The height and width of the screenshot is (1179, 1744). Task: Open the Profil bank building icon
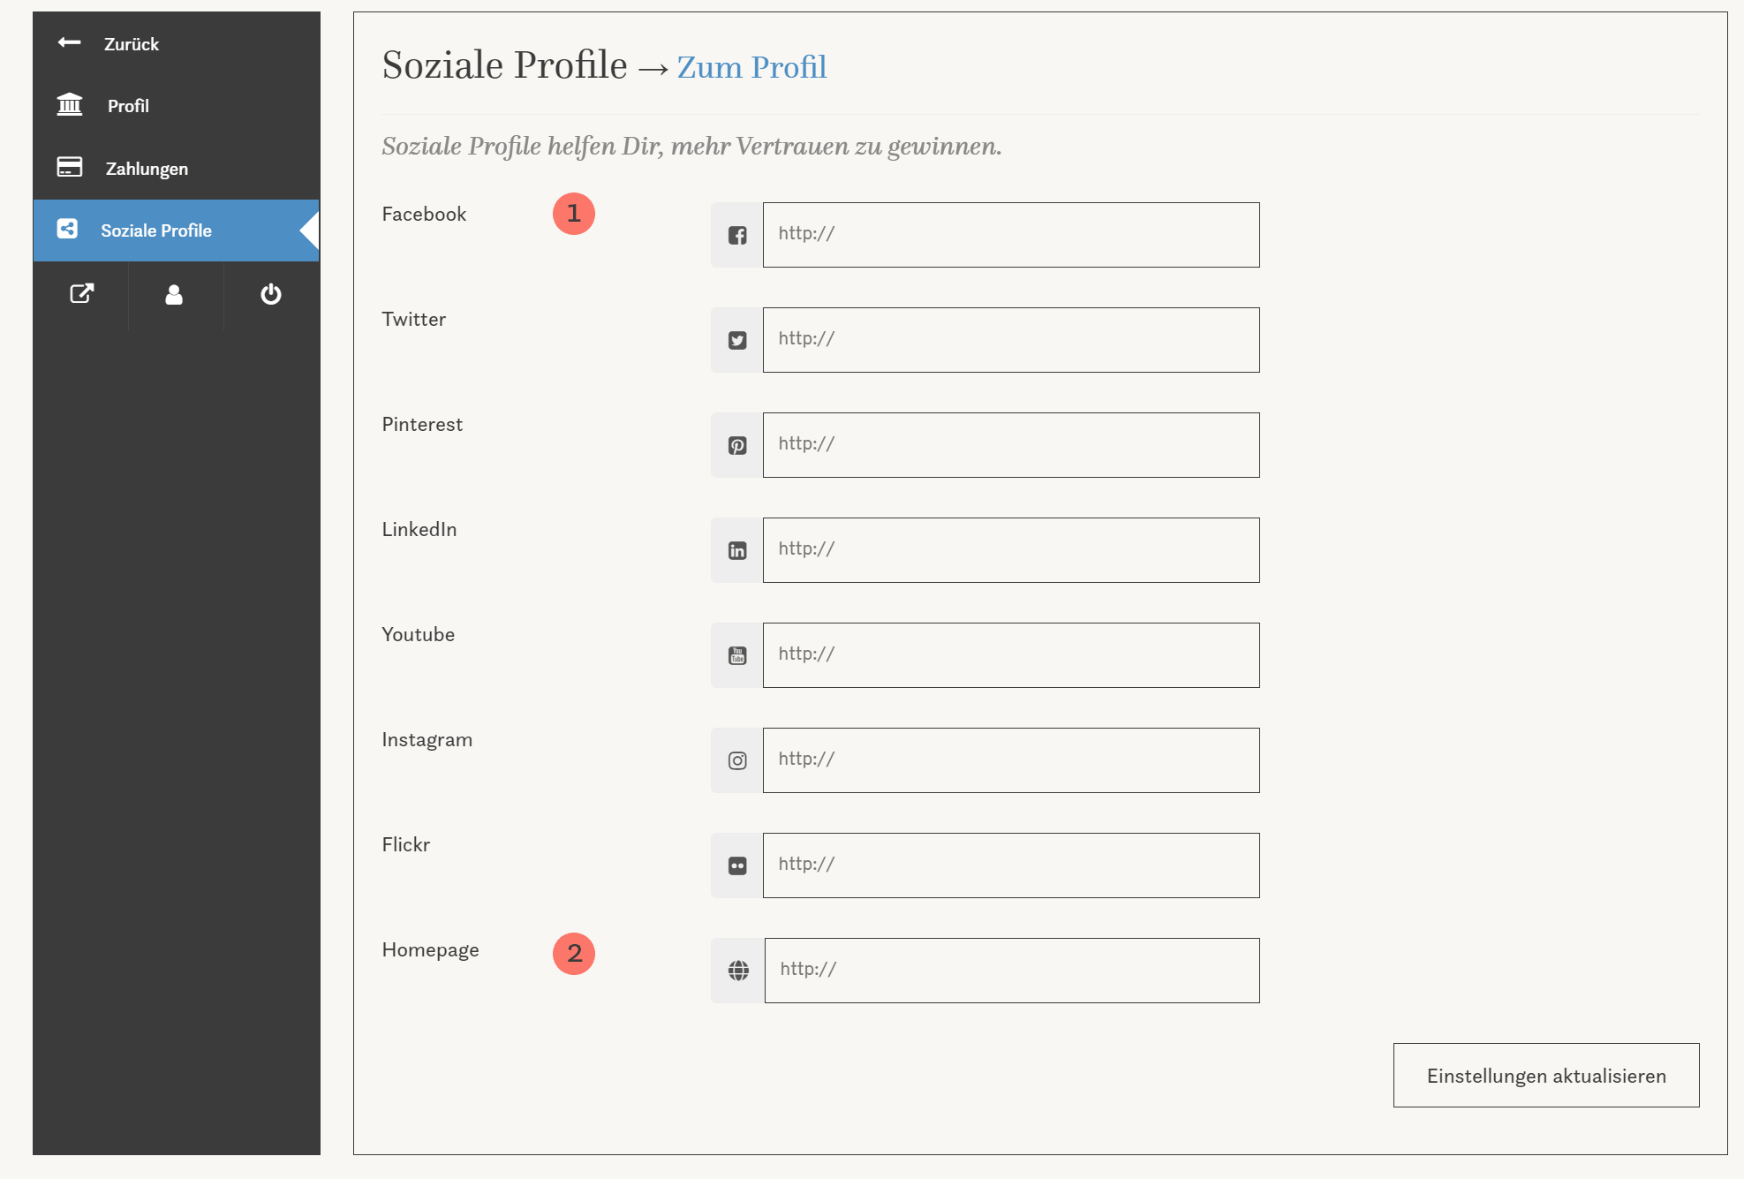[x=70, y=104]
